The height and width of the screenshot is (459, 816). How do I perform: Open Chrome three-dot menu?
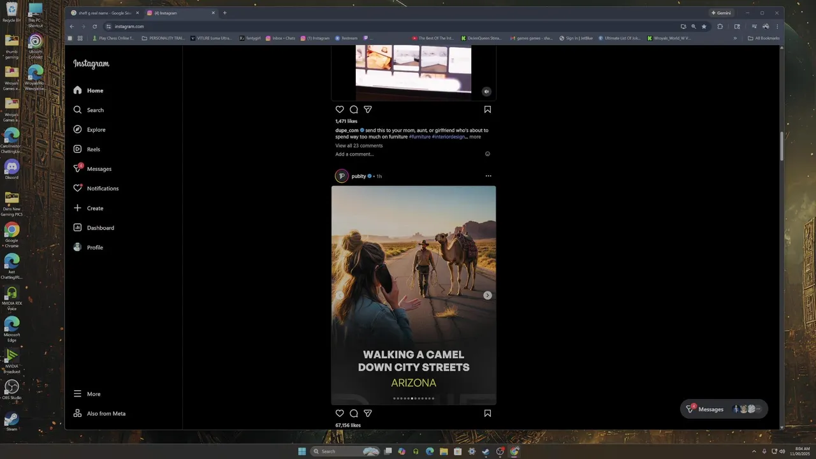[x=777, y=26]
